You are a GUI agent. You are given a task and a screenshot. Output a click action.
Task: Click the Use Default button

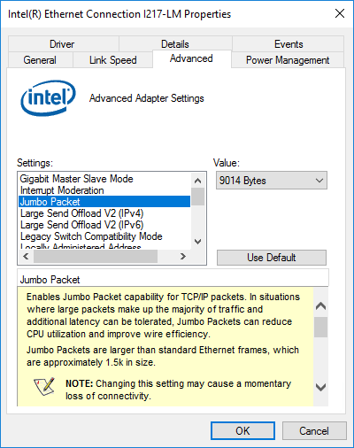(x=272, y=258)
